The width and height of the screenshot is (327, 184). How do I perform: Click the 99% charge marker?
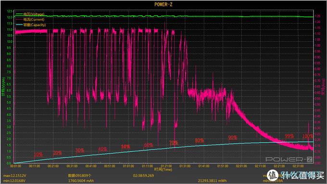coord(289,136)
